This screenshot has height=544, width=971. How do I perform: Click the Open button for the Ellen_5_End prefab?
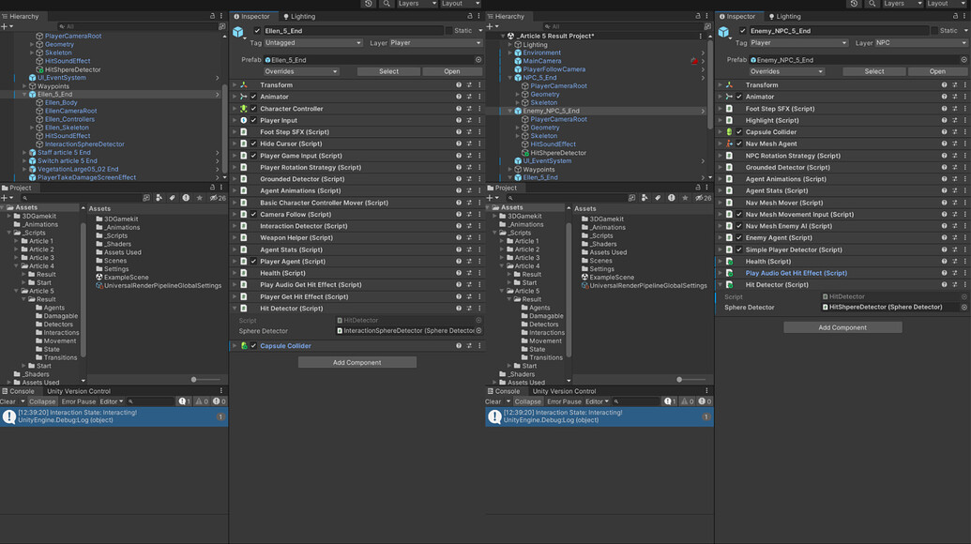(453, 71)
